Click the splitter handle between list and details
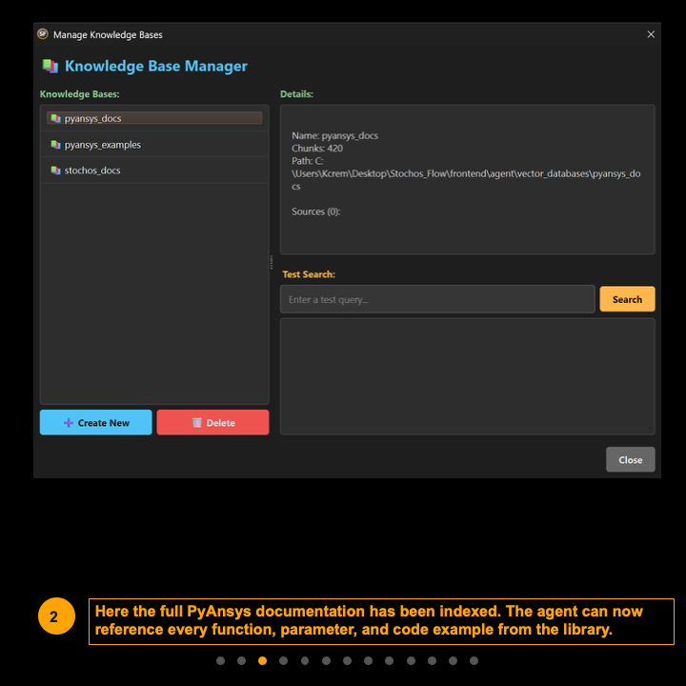This screenshot has width=686, height=686. 272,262
